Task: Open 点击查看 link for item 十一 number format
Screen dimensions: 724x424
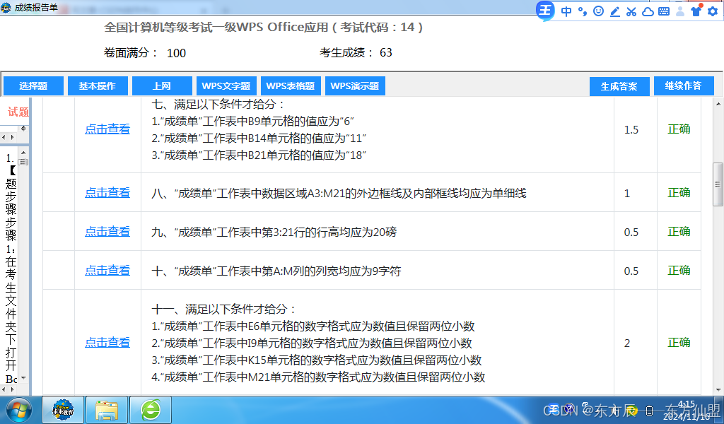Action: point(107,343)
